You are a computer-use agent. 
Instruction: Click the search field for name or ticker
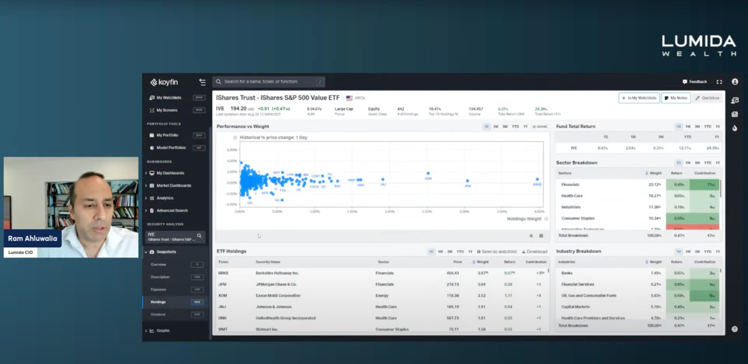[269, 82]
